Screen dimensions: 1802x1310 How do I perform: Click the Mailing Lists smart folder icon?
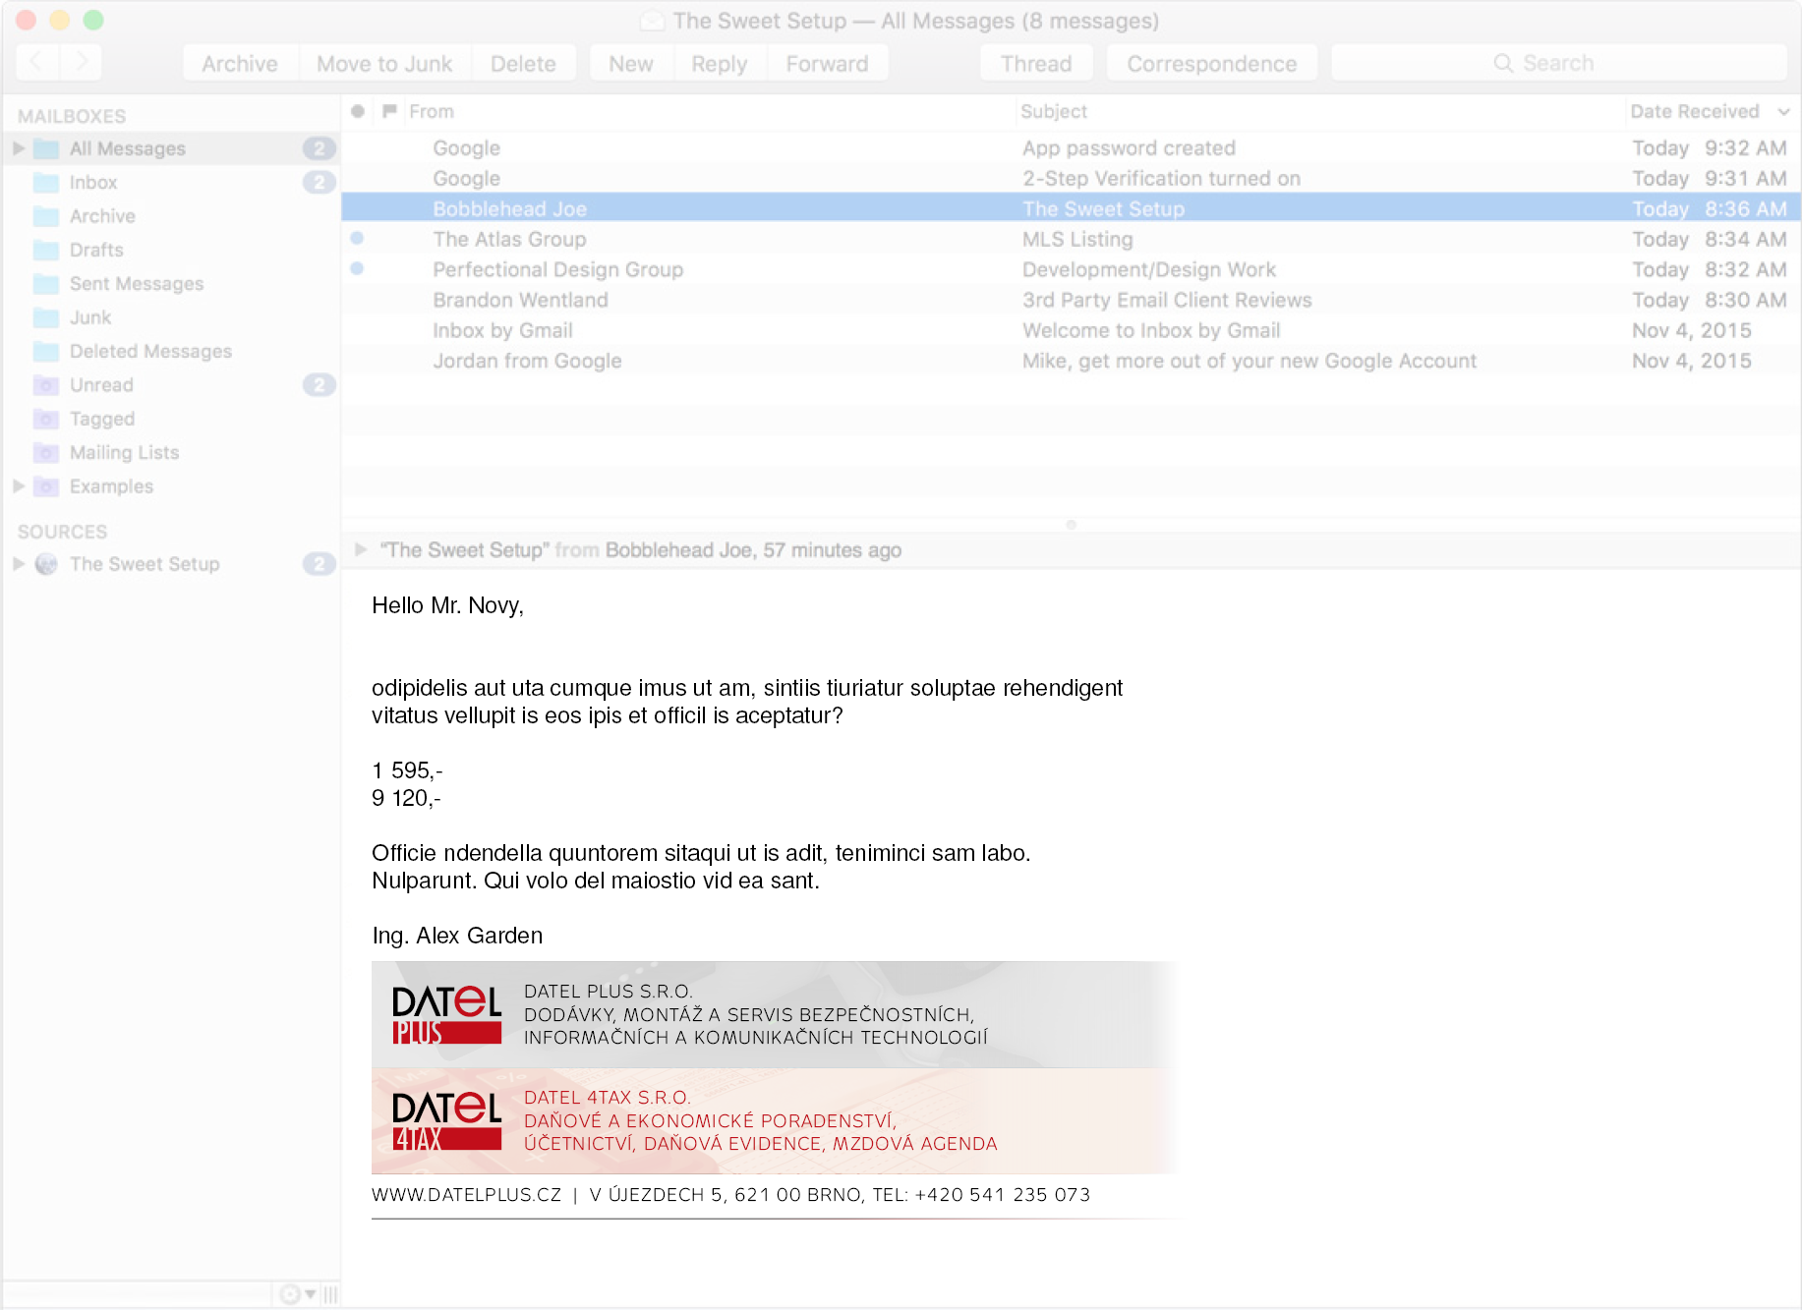point(46,453)
